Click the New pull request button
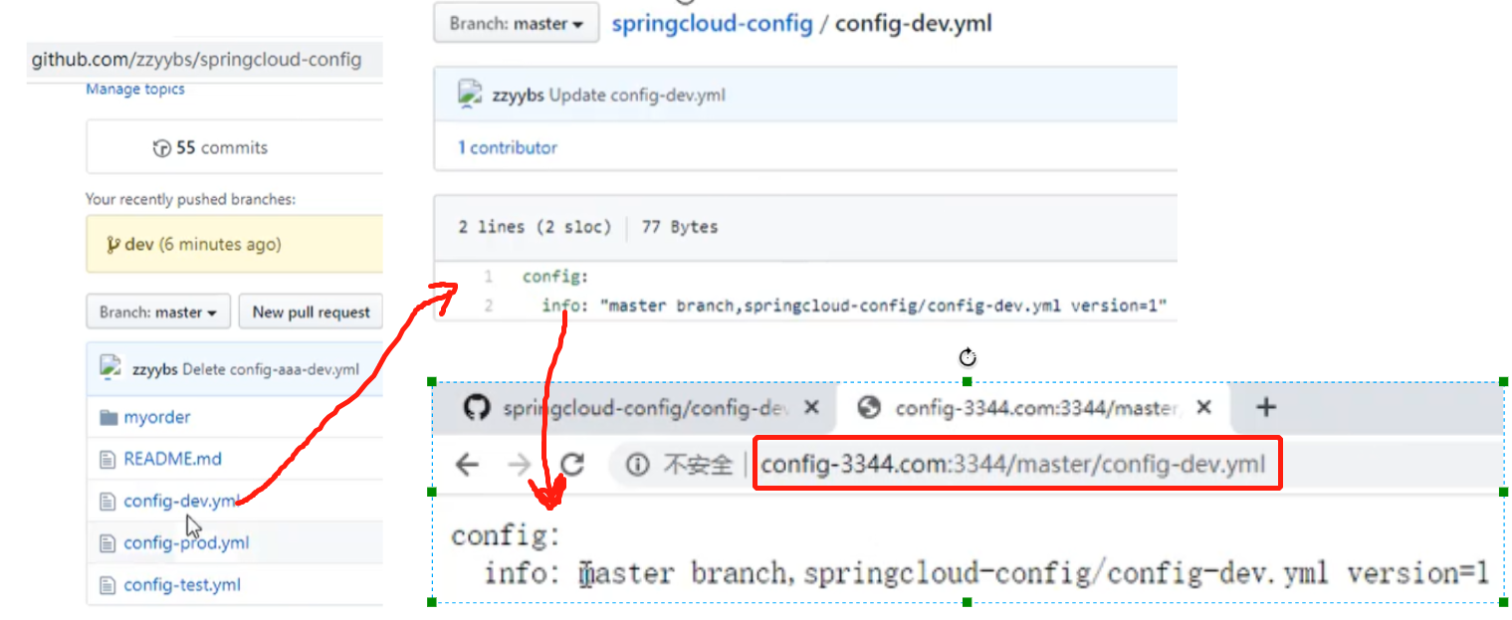1512x620 pixels. [x=311, y=311]
